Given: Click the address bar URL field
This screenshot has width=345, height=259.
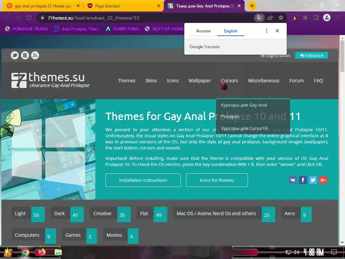Looking at the screenshot, I should click(x=145, y=18).
